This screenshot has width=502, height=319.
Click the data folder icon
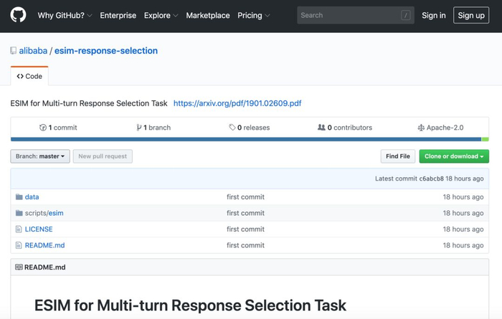click(x=19, y=197)
